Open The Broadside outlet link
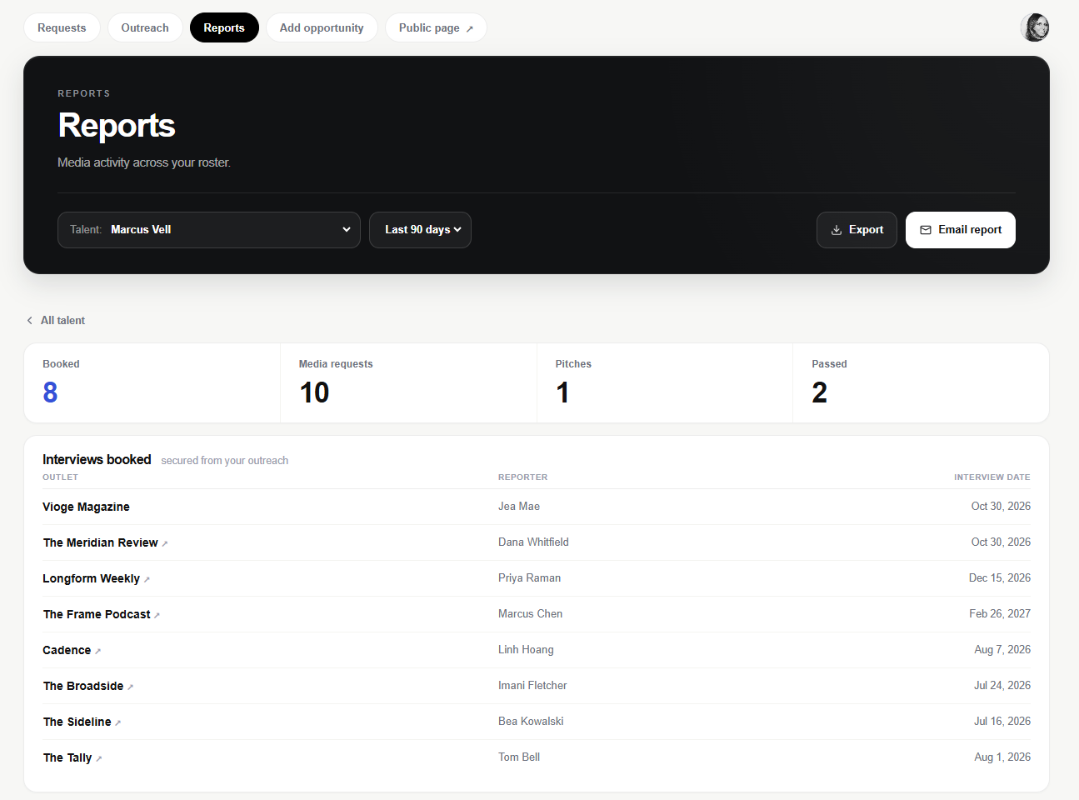Screen dimensions: 1079x800 click(x=83, y=686)
